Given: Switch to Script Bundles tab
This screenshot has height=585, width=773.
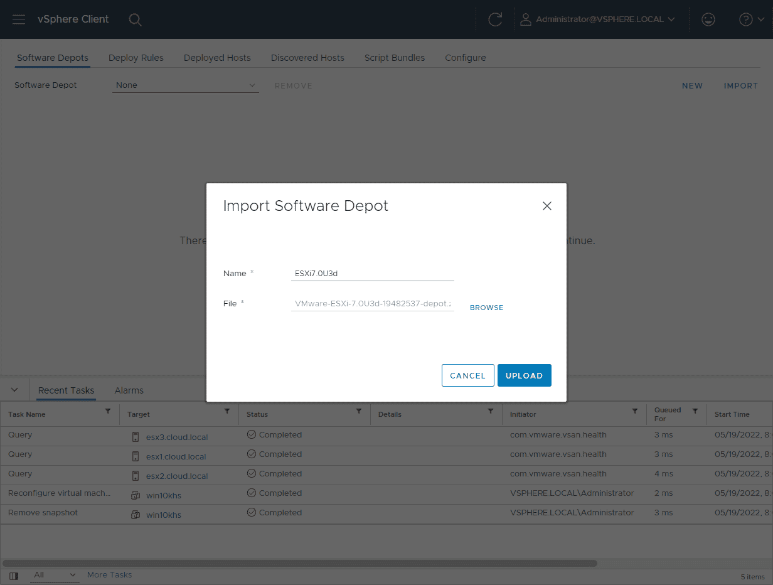Looking at the screenshot, I should tap(395, 58).
